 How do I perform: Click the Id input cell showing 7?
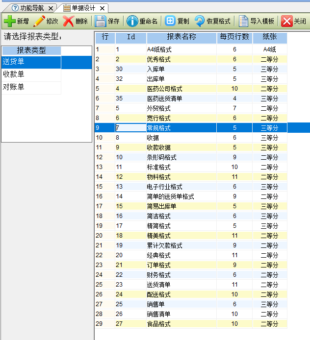(x=131, y=128)
